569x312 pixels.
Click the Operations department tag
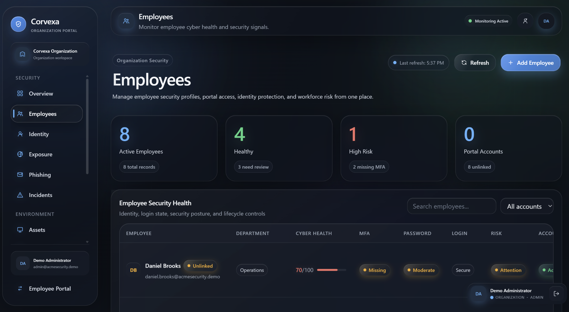tap(252, 270)
